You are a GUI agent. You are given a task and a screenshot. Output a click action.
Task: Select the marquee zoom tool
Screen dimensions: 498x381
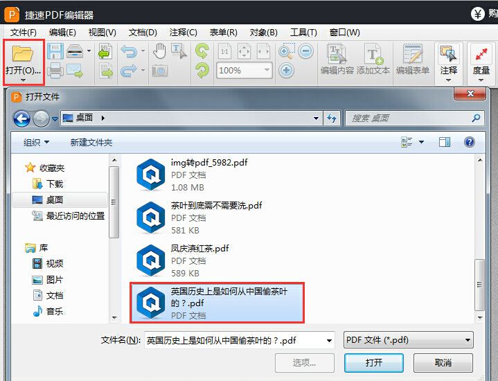[286, 51]
